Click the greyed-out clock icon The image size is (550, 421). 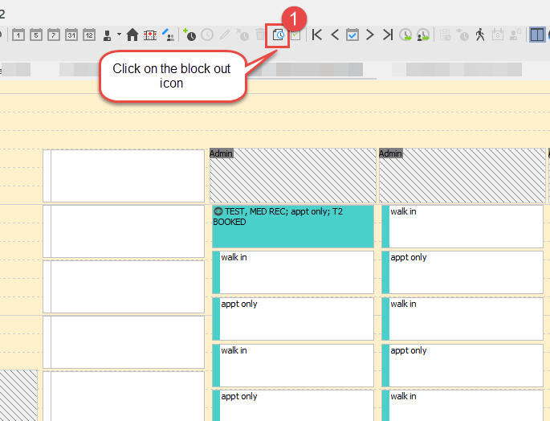point(207,35)
